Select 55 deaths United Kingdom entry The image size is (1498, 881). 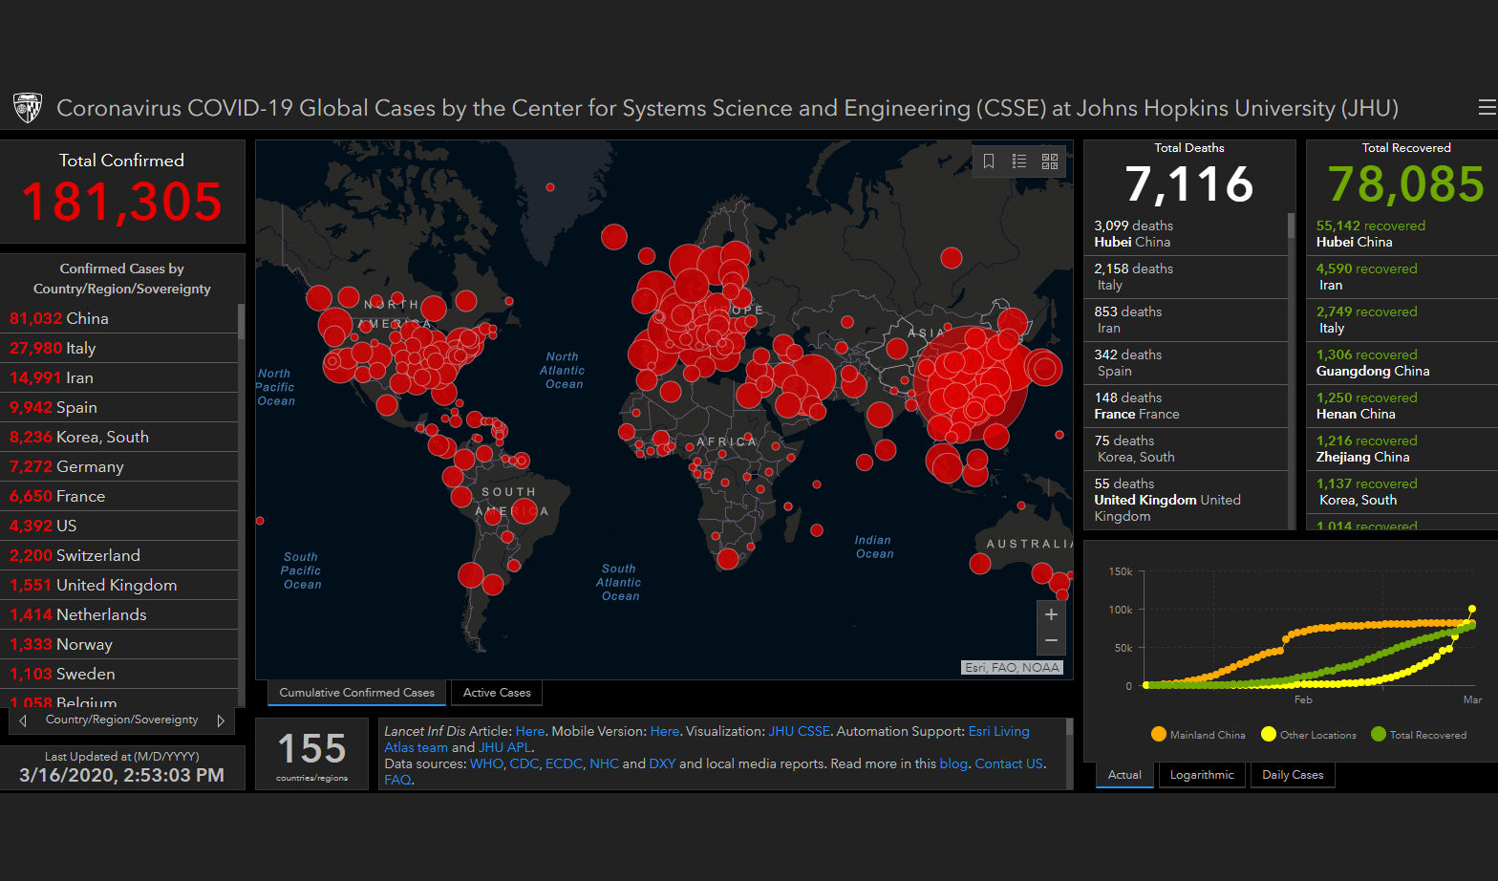tap(1186, 500)
